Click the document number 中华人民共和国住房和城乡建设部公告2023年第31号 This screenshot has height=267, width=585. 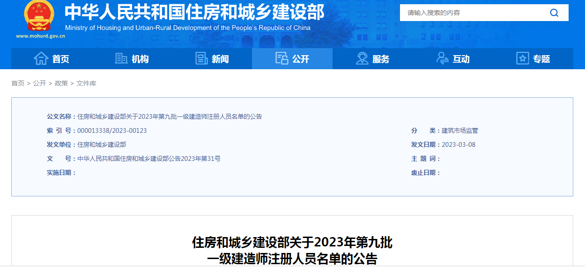pos(149,159)
